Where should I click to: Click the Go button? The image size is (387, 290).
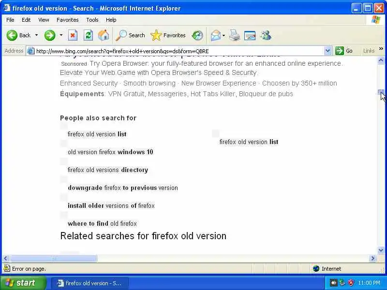(344, 51)
